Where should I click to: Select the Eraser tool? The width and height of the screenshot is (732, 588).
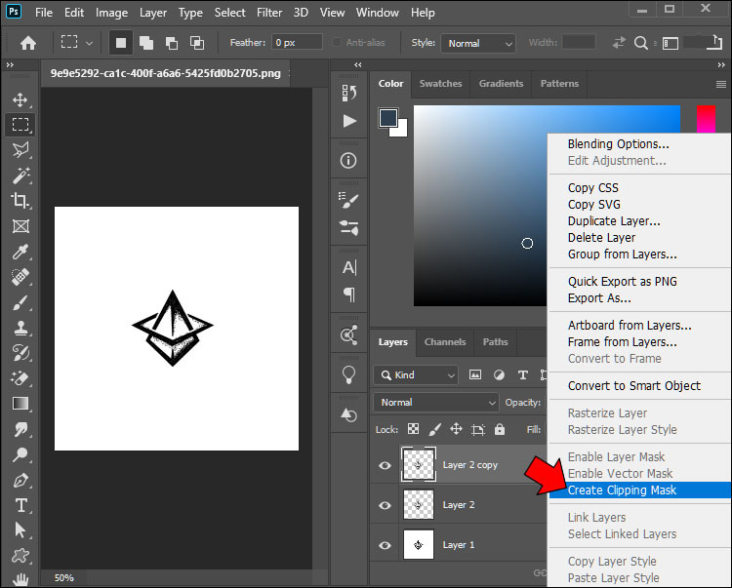[20, 378]
